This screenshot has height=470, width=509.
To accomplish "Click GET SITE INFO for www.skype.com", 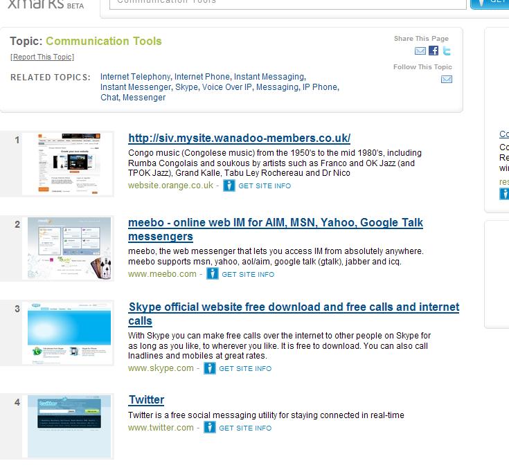I will point(245,368).
